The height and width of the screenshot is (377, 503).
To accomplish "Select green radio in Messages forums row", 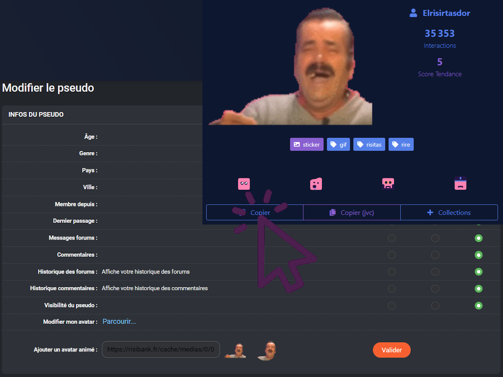I will point(479,238).
